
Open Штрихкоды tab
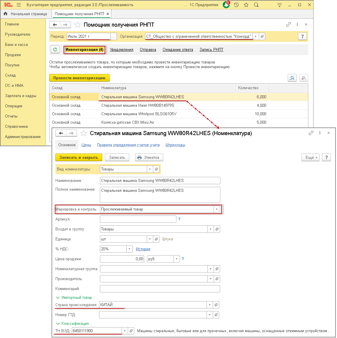coord(176,145)
